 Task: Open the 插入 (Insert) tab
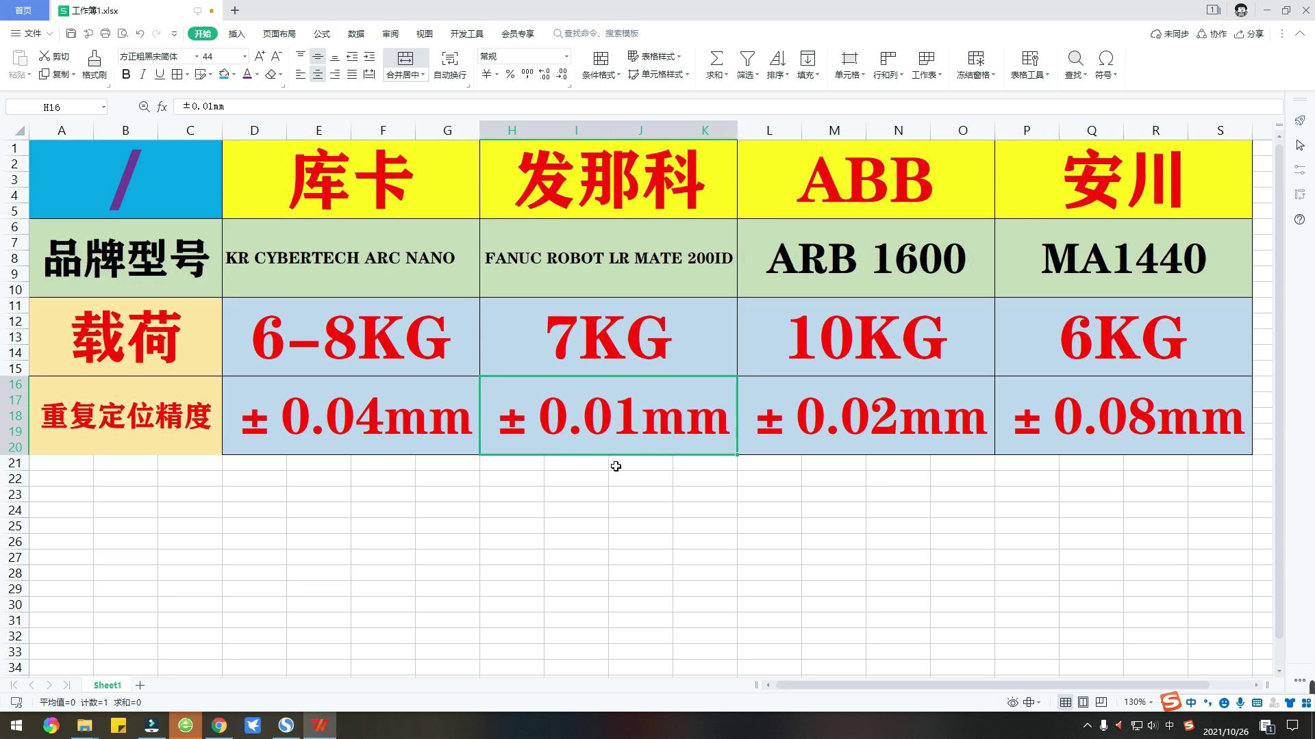(236, 34)
